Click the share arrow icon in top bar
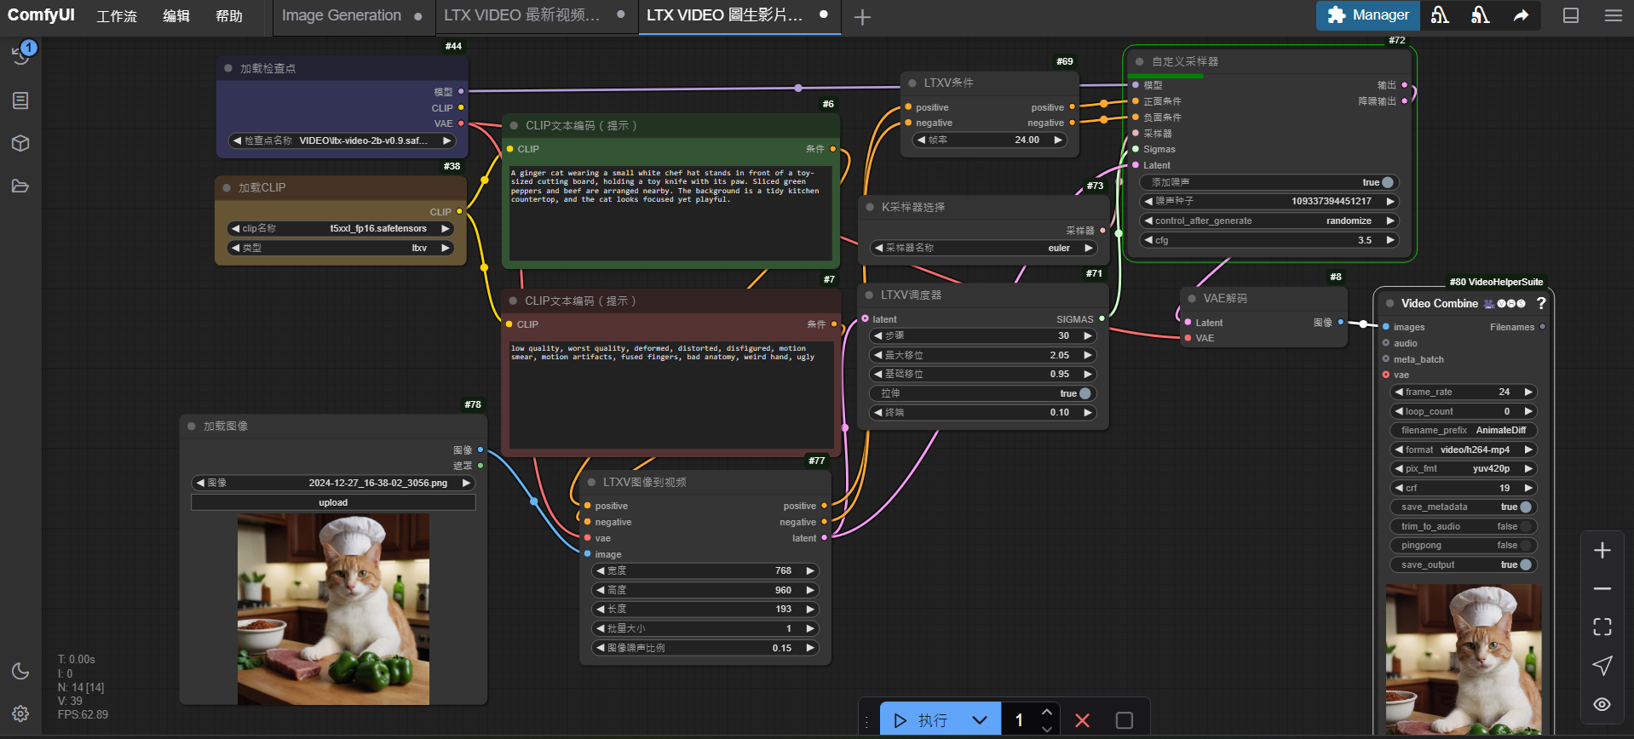 1521,15
